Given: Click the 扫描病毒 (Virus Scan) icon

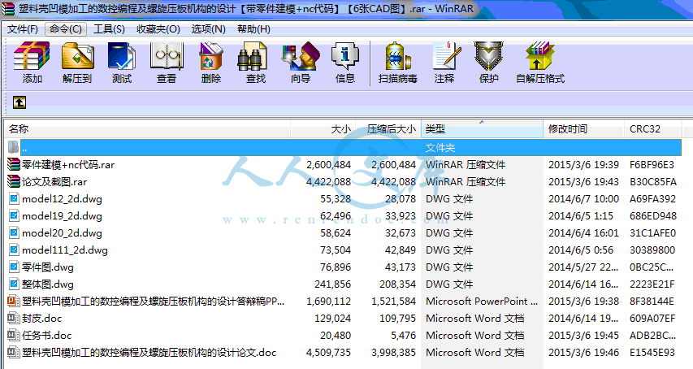Looking at the screenshot, I should pyautogui.click(x=398, y=56).
